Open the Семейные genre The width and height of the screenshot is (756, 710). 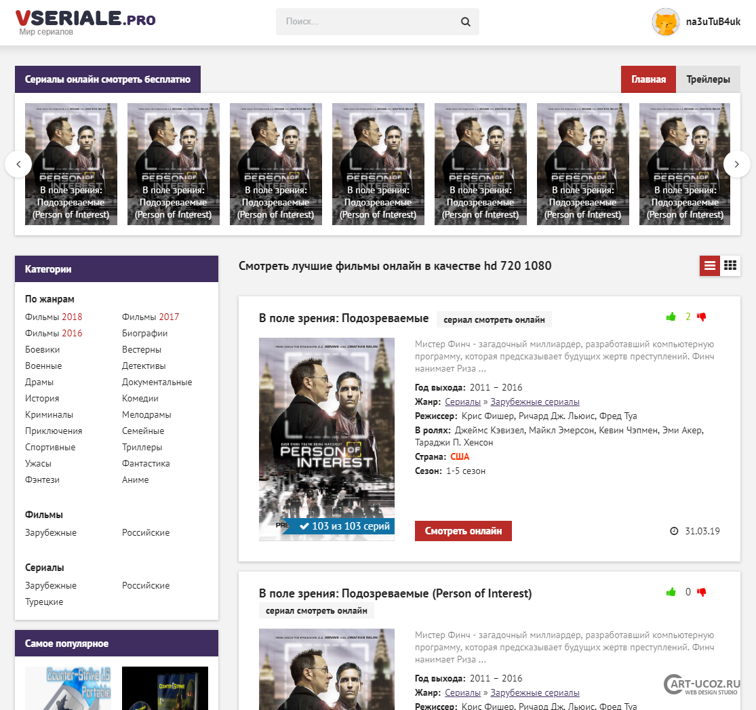[x=142, y=431]
